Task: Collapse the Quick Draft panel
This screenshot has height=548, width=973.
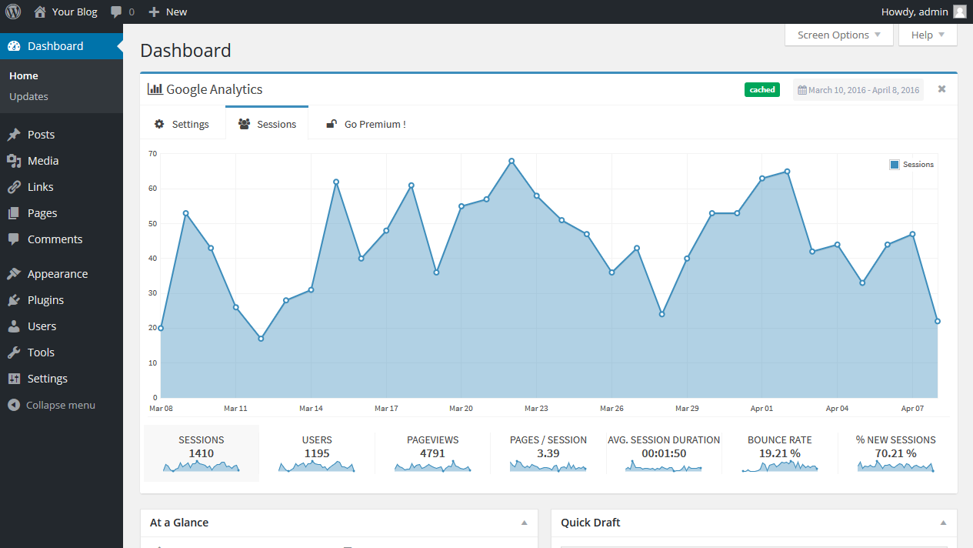Action: [x=942, y=523]
